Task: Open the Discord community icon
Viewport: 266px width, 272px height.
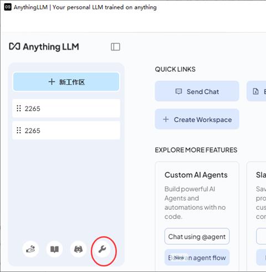Action: 78,249
